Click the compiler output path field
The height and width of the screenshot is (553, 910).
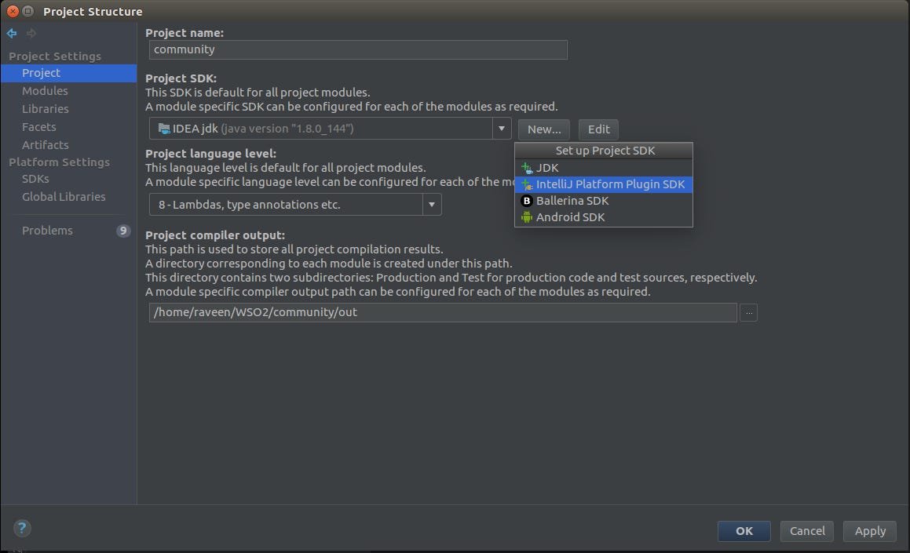pos(443,312)
